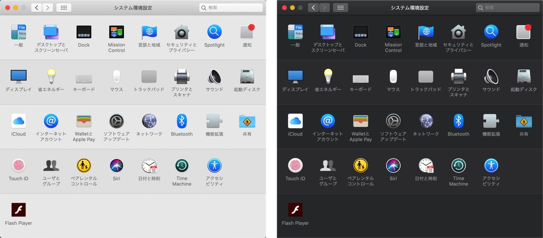Image resolution: width=543 pixels, height=238 pixels.
Task: Click the 検索 search field in dark window
Action: [x=508, y=8]
